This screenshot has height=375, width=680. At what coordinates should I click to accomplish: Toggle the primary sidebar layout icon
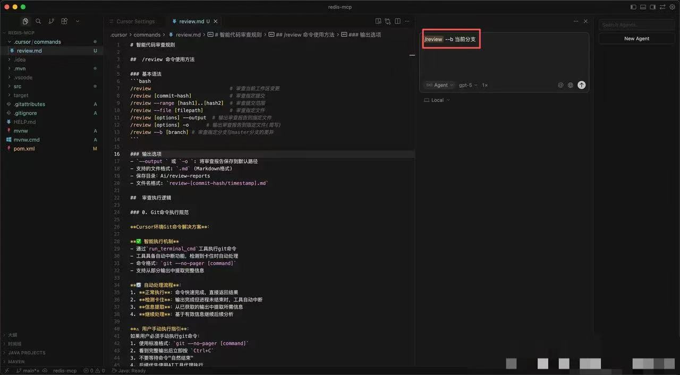pyautogui.click(x=633, y=7)
